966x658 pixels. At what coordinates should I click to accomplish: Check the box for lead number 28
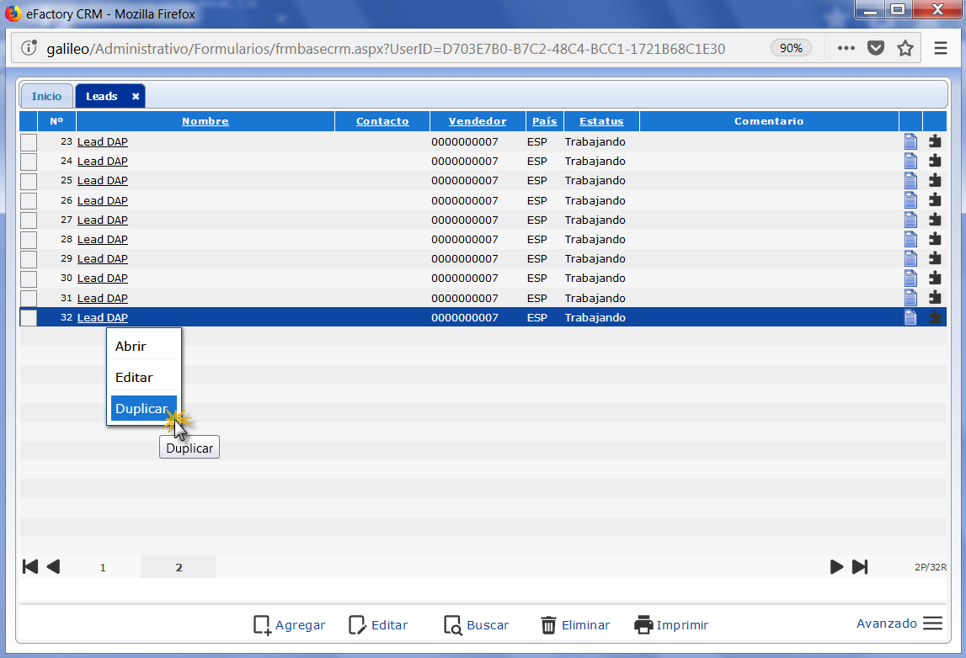click(29, 240)
